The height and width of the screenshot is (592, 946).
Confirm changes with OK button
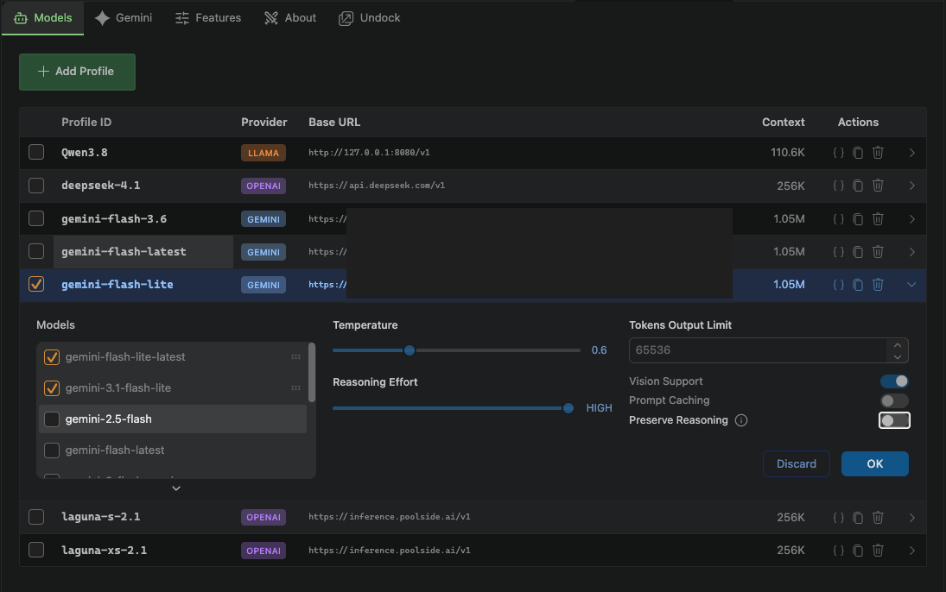point(875,463)
